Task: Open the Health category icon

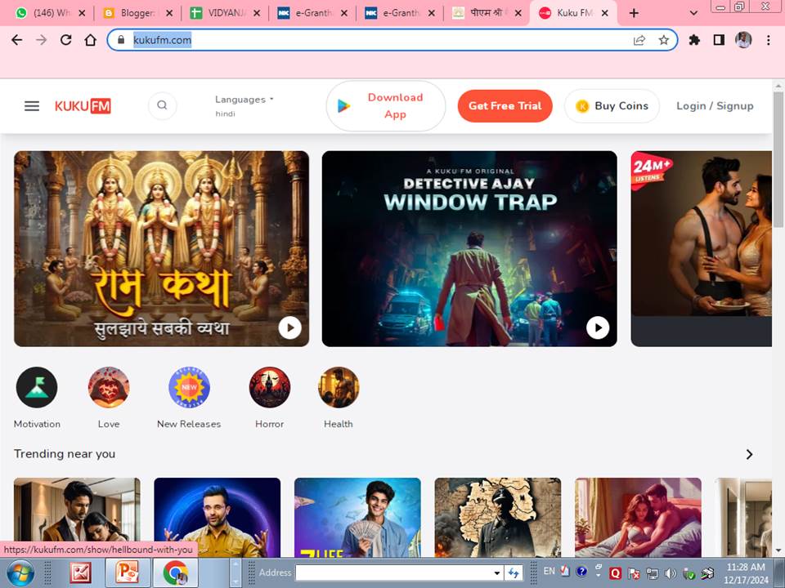Action: [339, 387]
